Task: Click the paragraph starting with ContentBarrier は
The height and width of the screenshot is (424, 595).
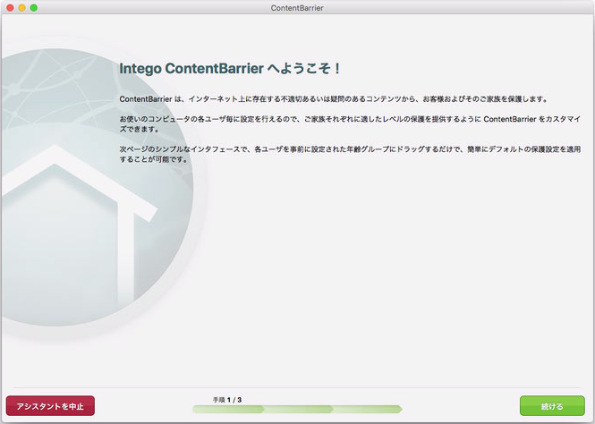Action: point(334,99)
